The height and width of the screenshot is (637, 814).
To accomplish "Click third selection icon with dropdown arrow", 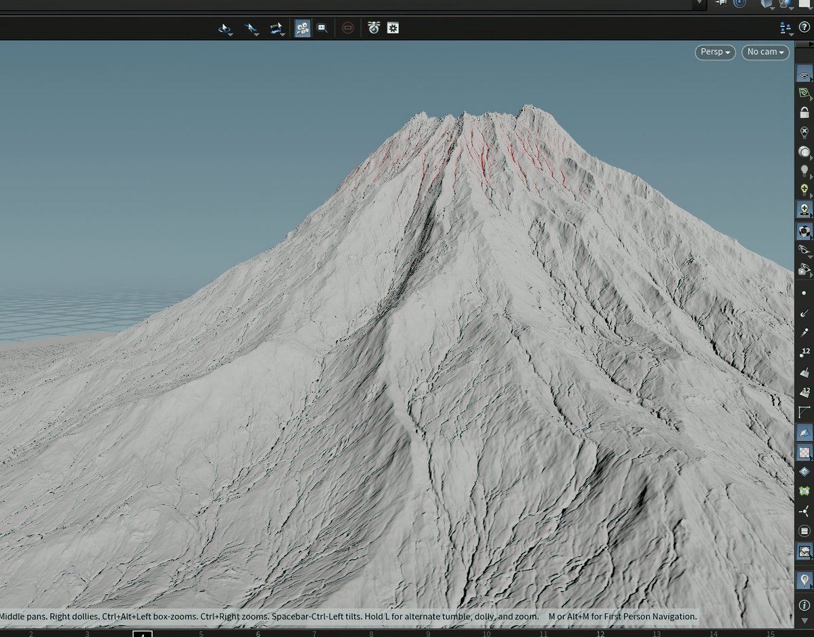I will (x=277, y=28).
